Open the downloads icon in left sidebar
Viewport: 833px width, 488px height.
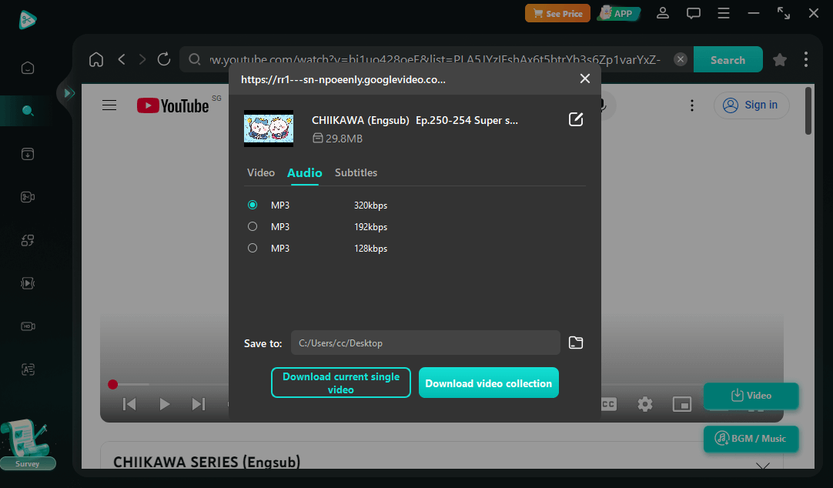click(28, 154)
